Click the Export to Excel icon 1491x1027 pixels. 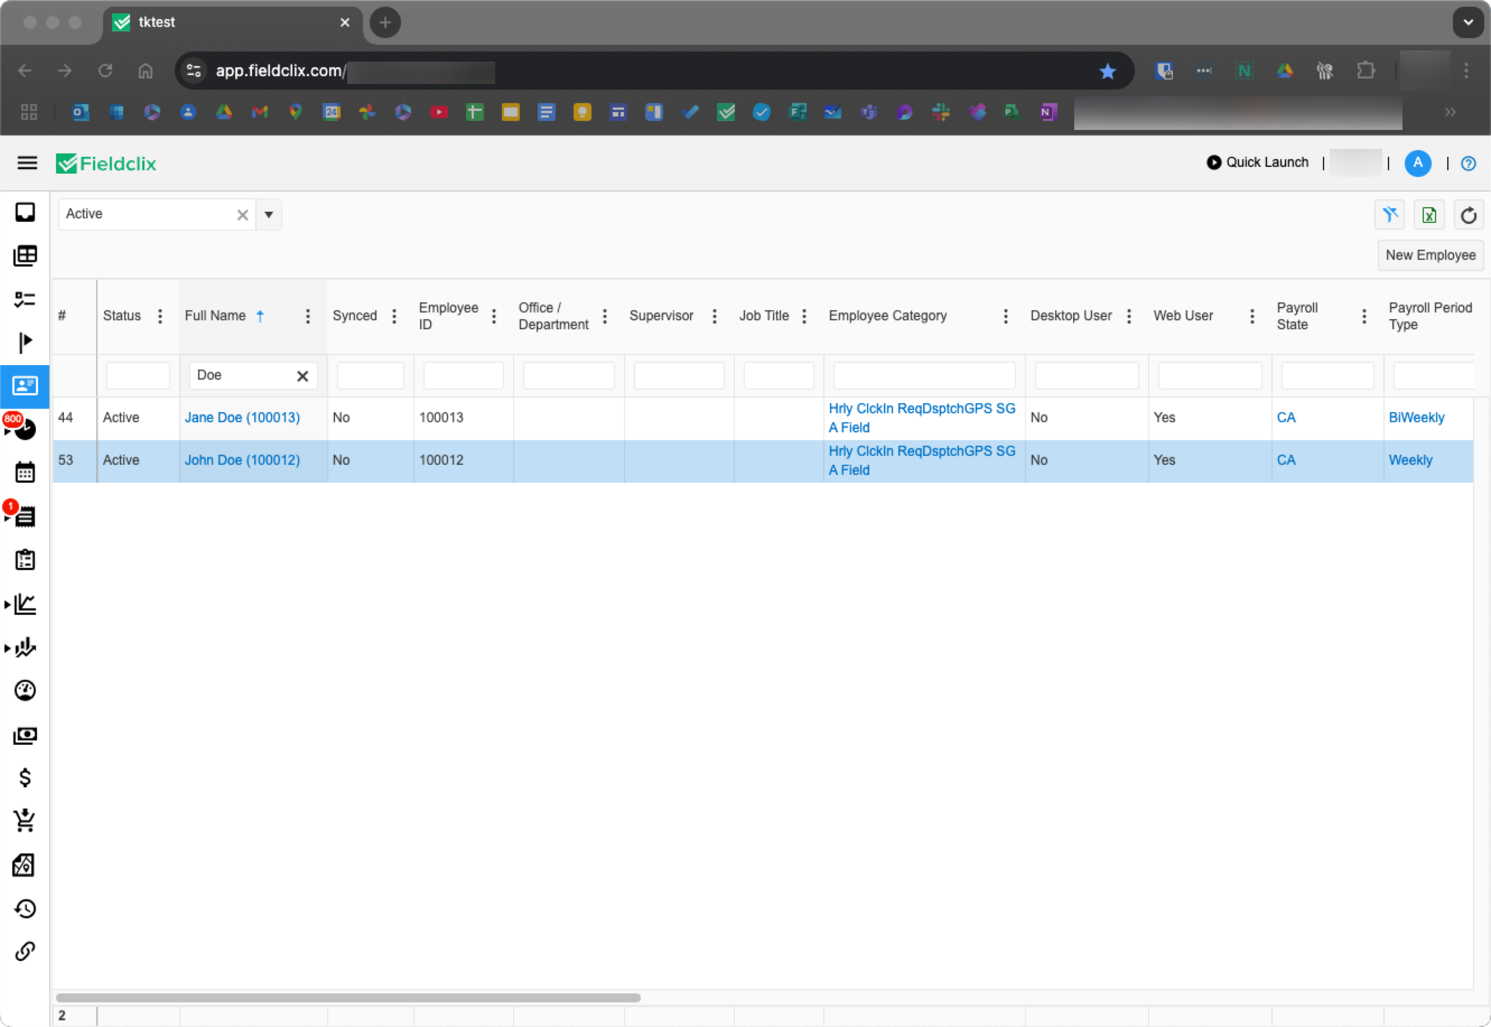(x=1429, y=215)
